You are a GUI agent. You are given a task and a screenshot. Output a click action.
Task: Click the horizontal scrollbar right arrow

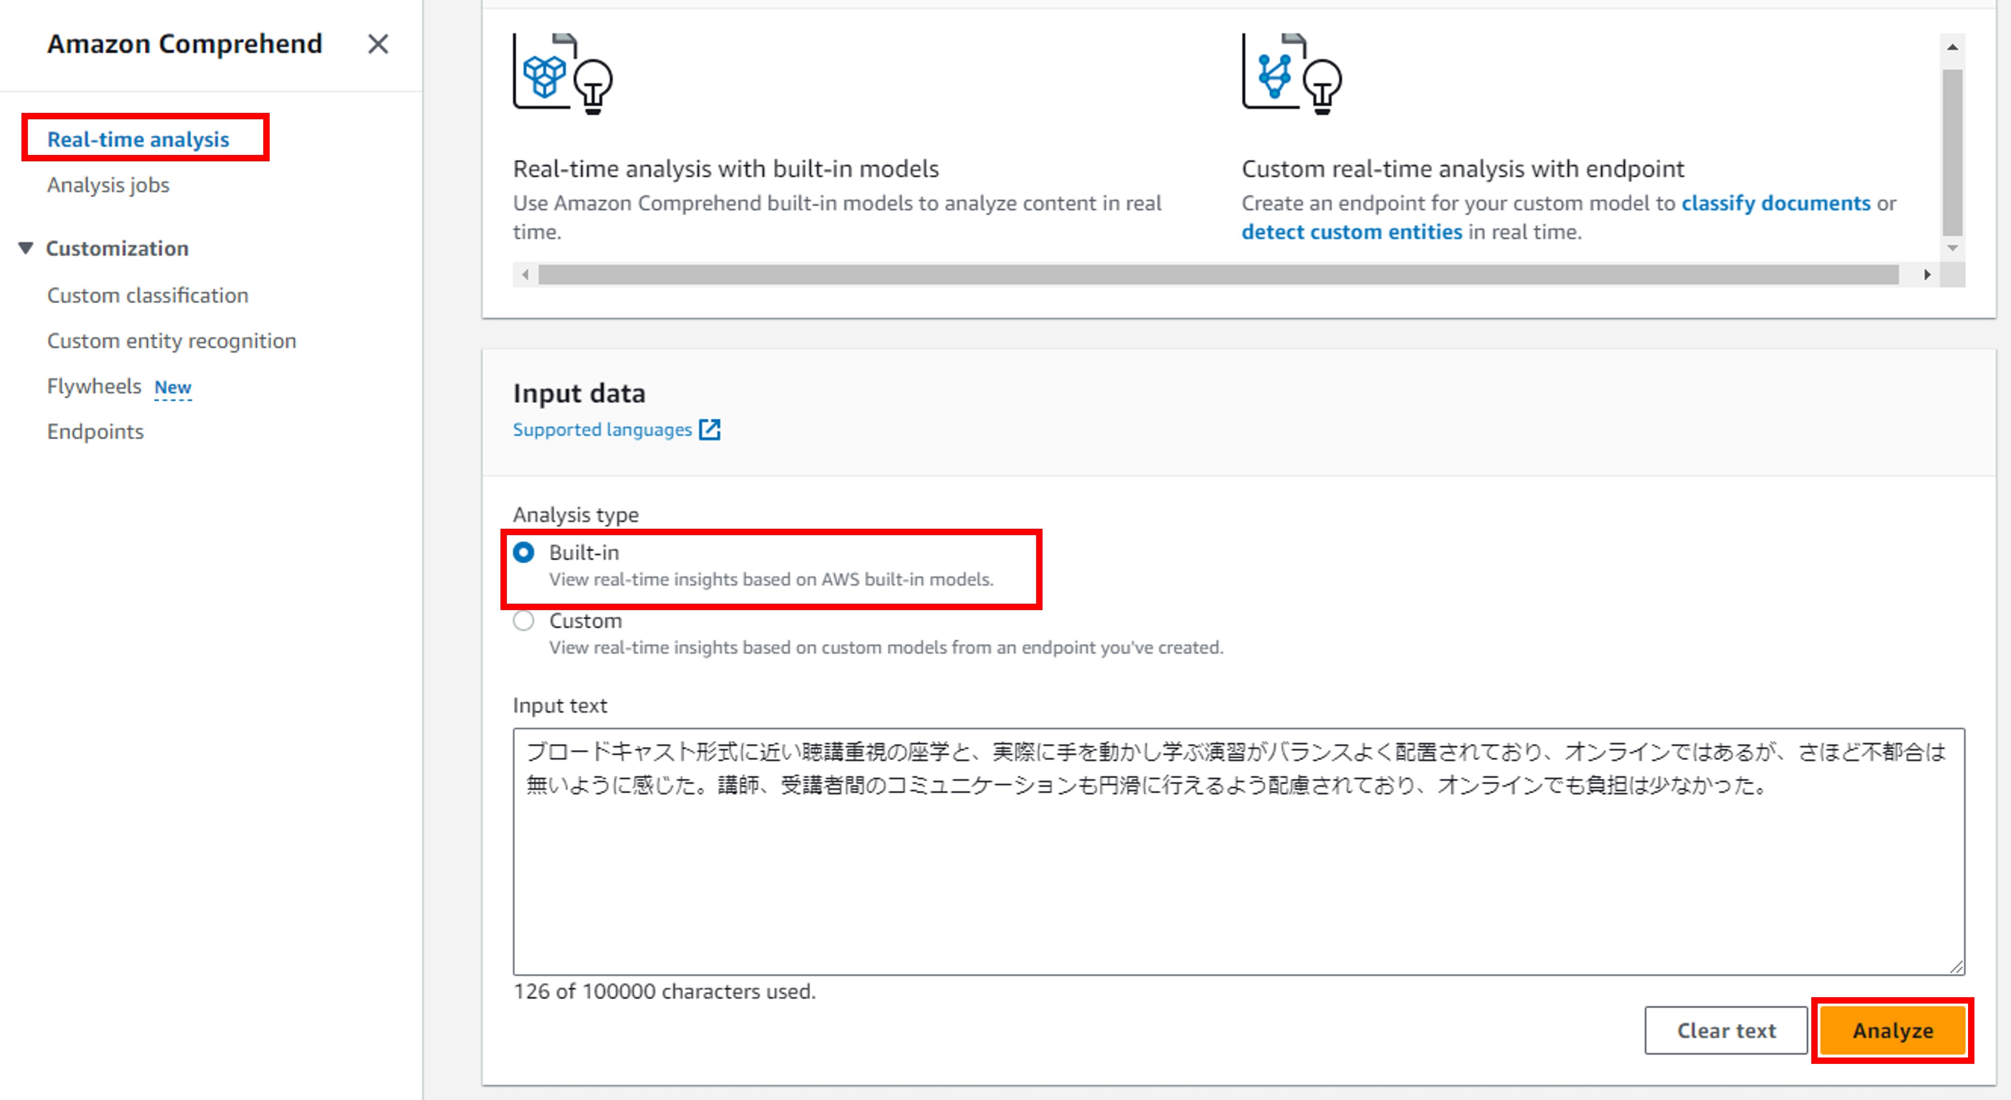(x=1927, y=275)
